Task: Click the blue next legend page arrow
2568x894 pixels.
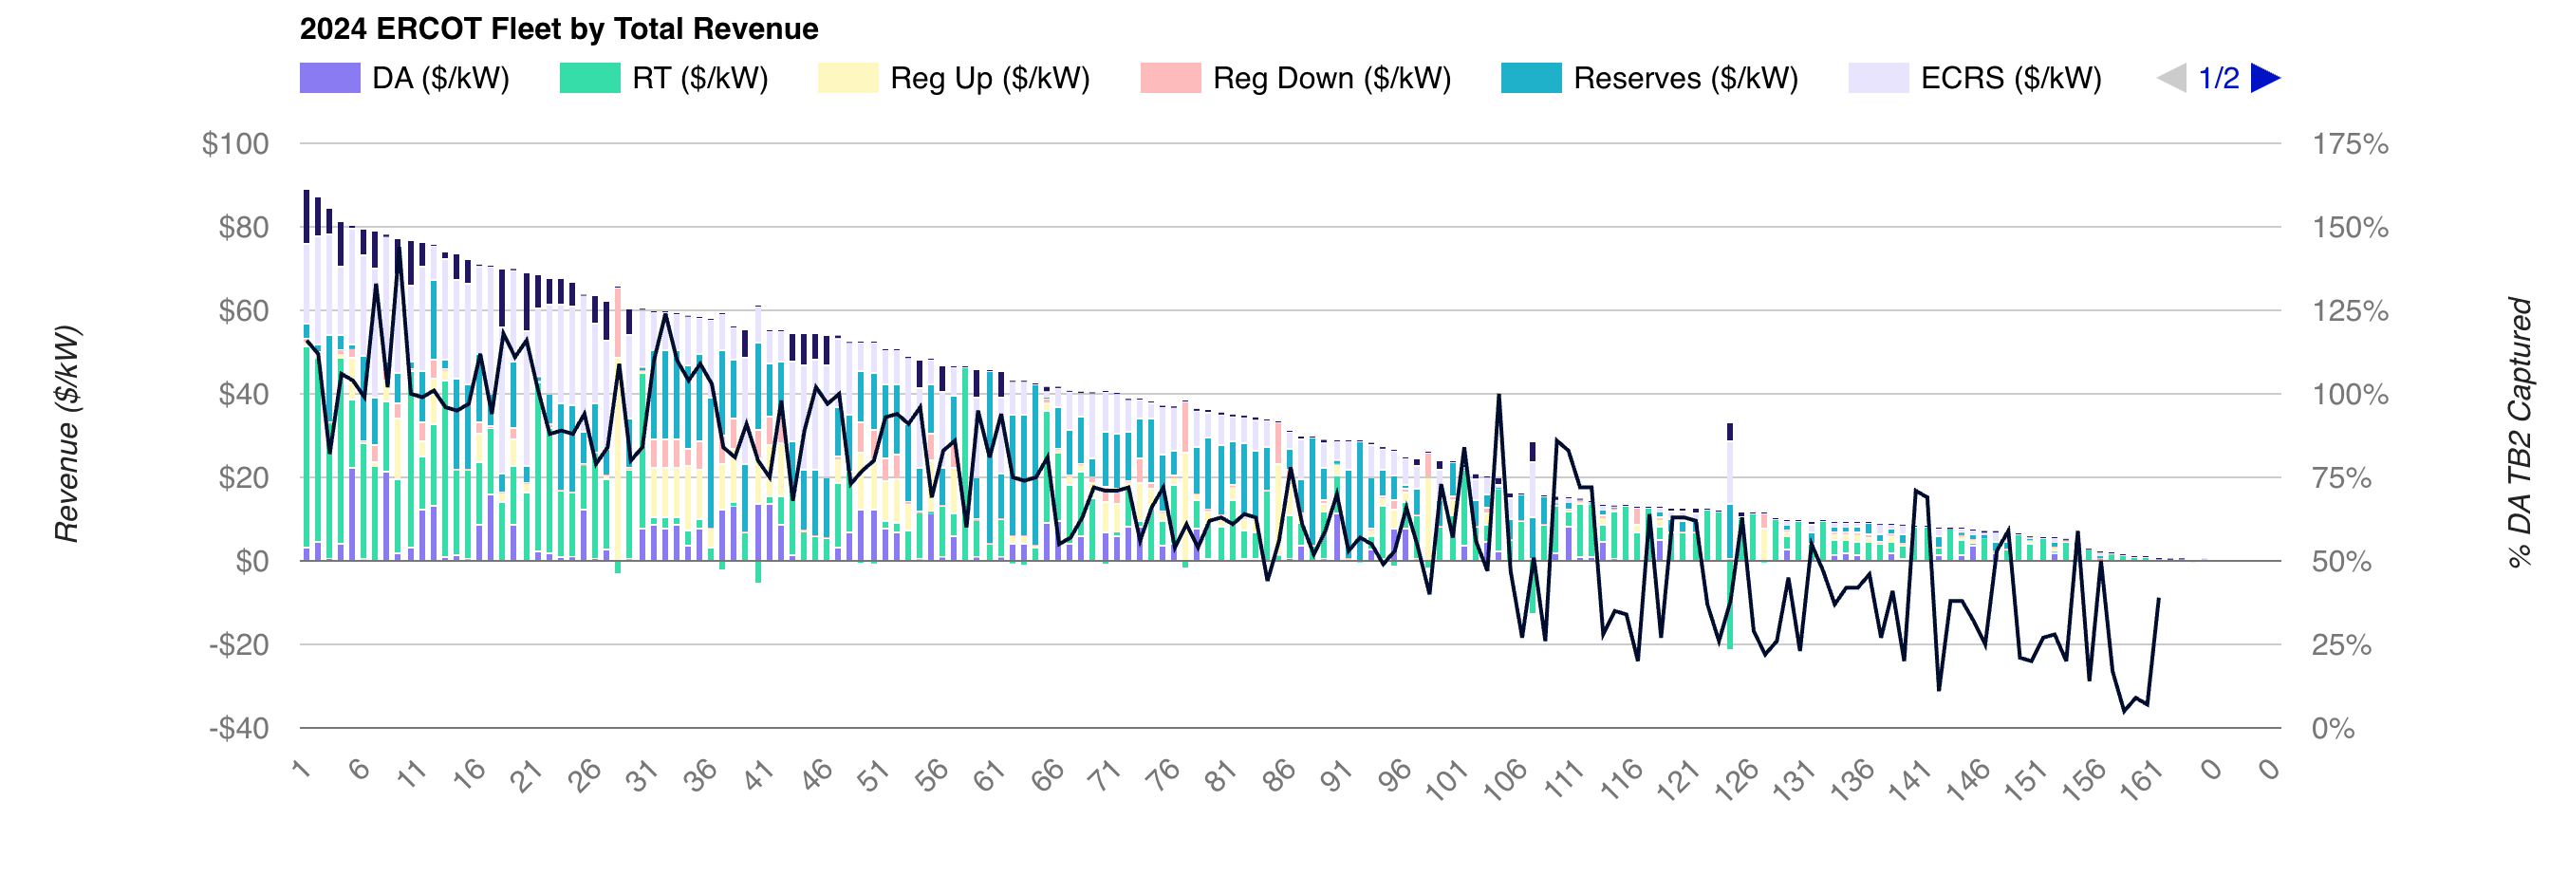Action: click(2265, 78)
